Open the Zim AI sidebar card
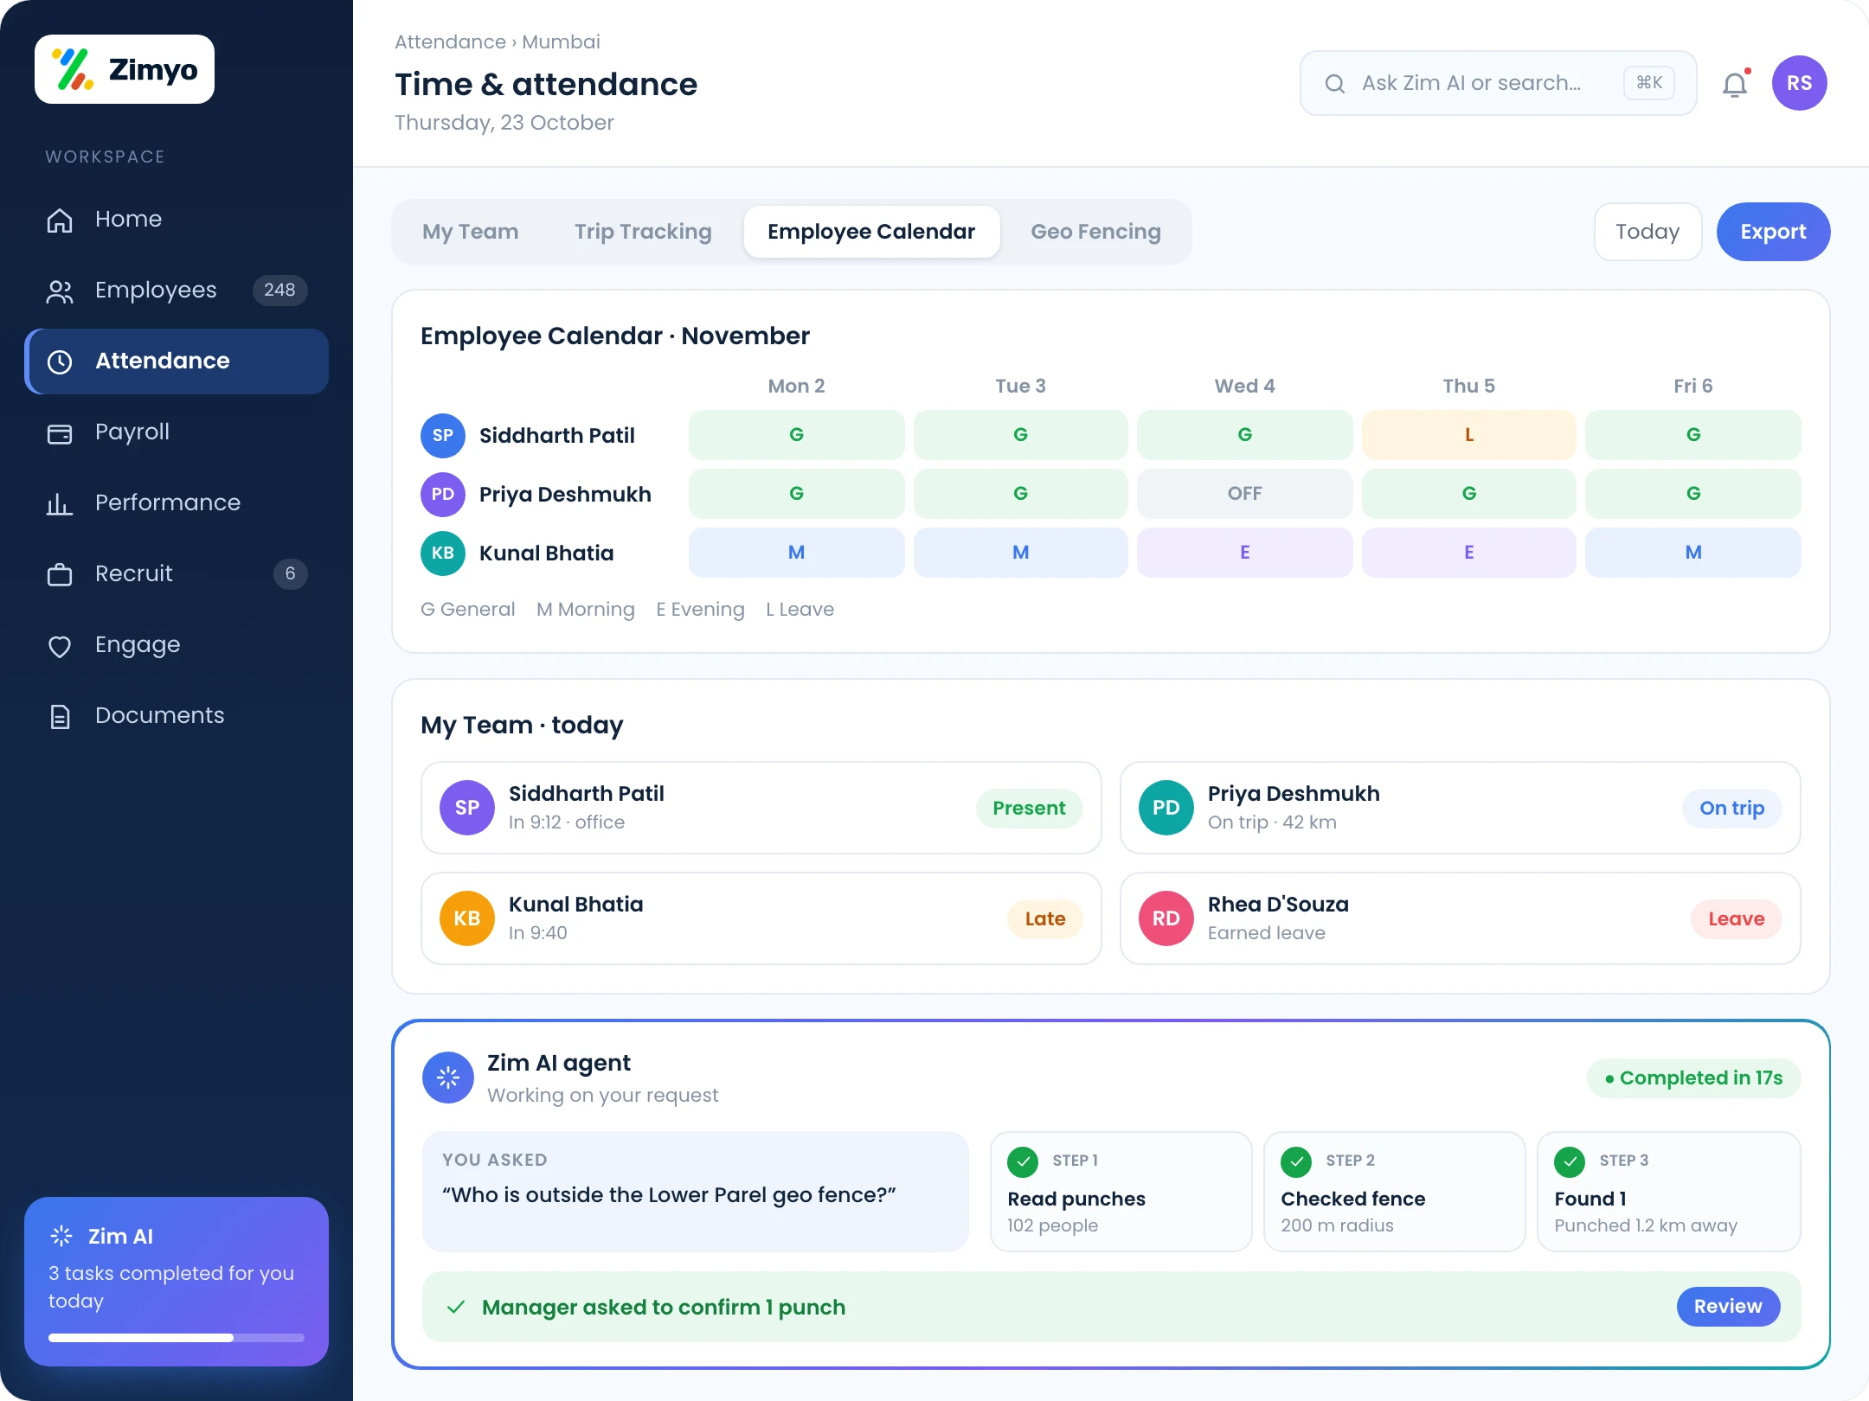This screenshot has height=1401, width=1869. click(177, 1282)
